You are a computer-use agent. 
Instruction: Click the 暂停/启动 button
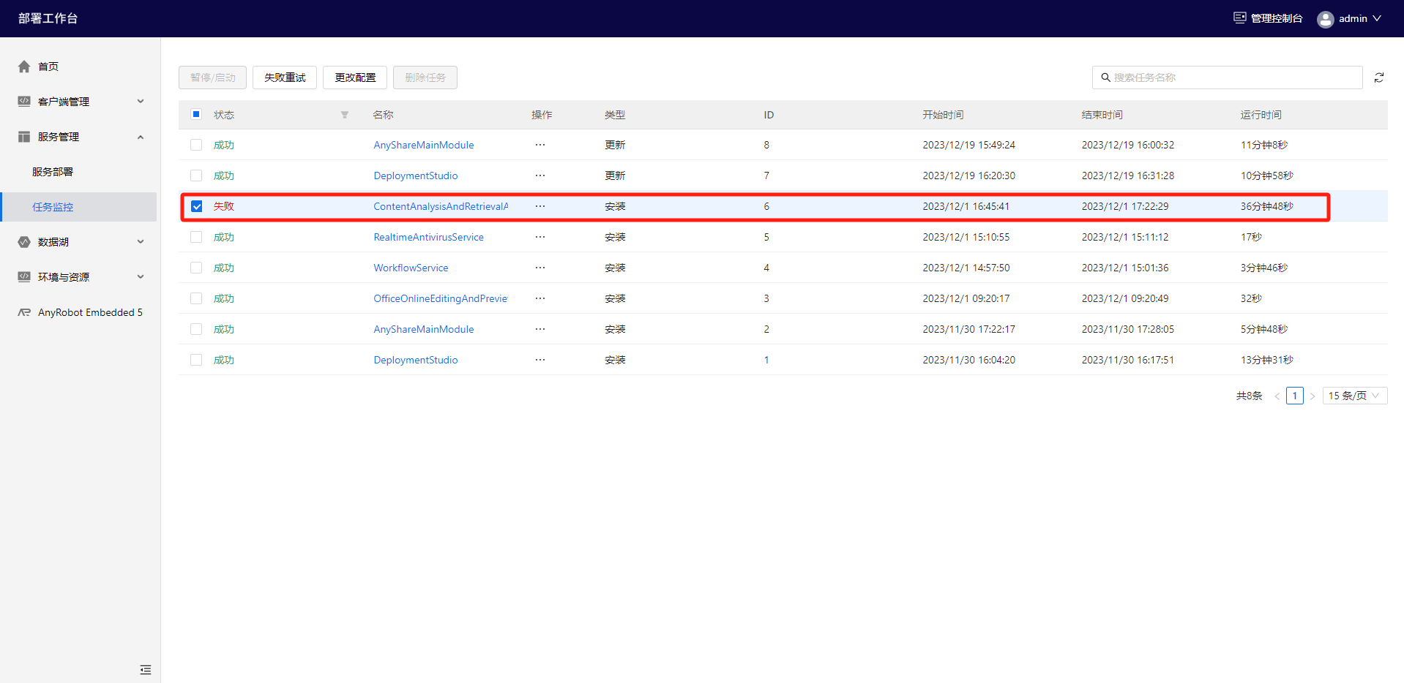coord(212,78)
